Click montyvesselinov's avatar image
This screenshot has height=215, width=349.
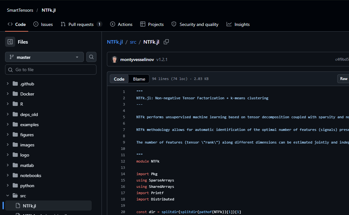(x=115, y=59)
